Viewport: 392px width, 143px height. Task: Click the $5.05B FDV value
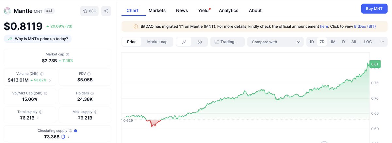click(x=85, y=80)
